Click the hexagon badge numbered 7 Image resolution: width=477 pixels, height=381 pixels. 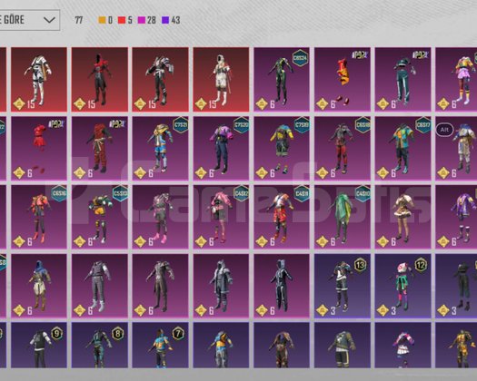178,334
